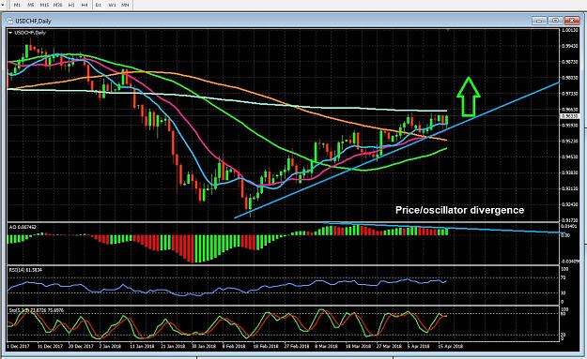Click the '5 Apr 2018' date label

(x=419, y=346)
